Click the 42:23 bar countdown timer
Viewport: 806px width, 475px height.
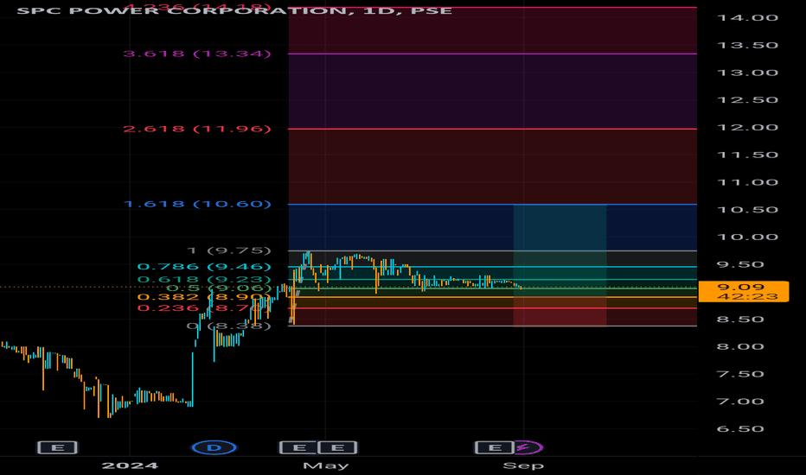(747, 296)
